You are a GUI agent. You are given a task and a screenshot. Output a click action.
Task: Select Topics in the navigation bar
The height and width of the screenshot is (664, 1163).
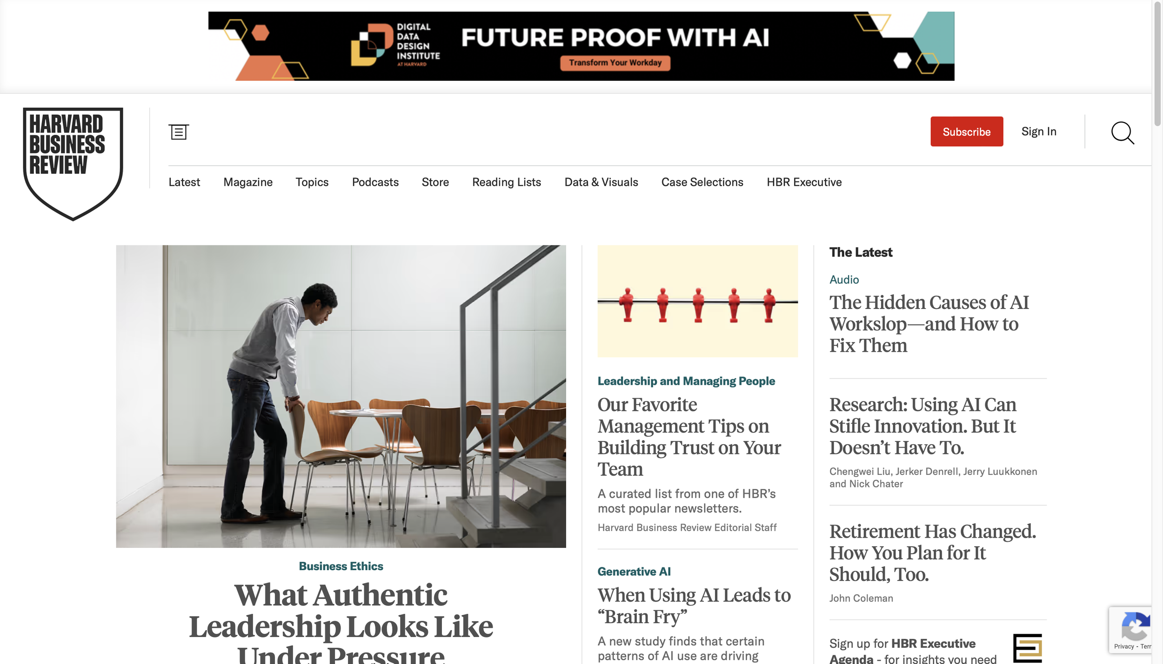click(312, 182)
